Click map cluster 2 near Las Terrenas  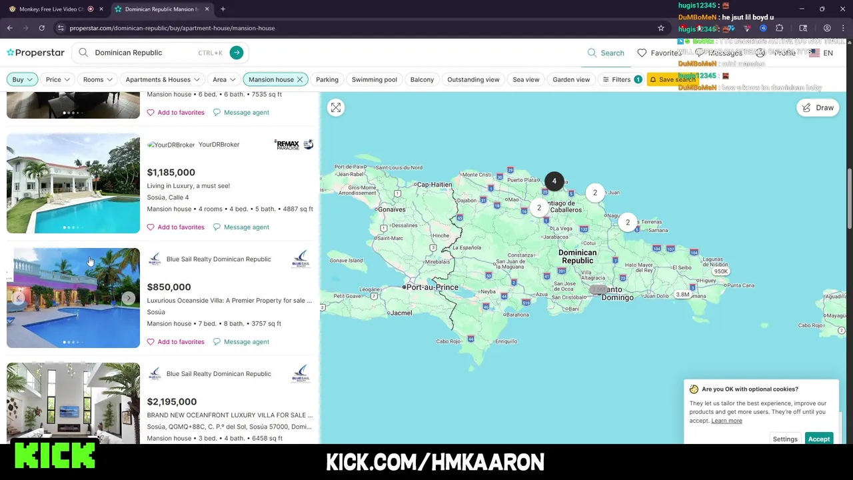coord(627,223)
